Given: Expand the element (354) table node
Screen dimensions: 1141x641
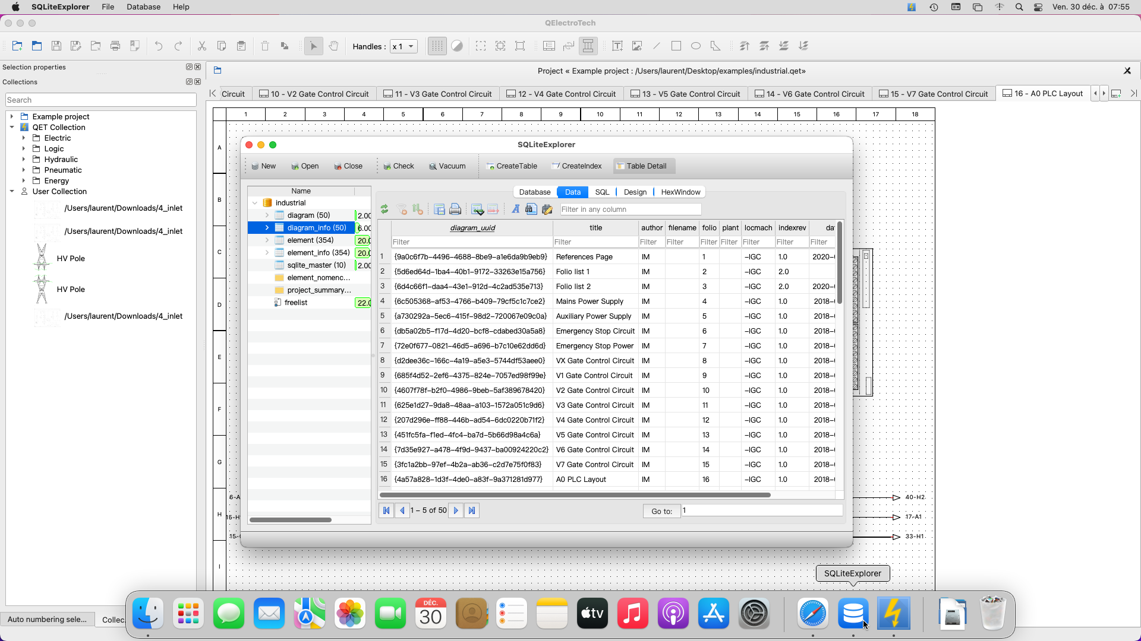Looking at the screenshot, I should tap(267, 240).
